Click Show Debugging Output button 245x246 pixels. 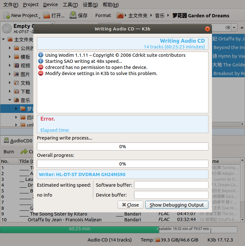pos(177,205)
